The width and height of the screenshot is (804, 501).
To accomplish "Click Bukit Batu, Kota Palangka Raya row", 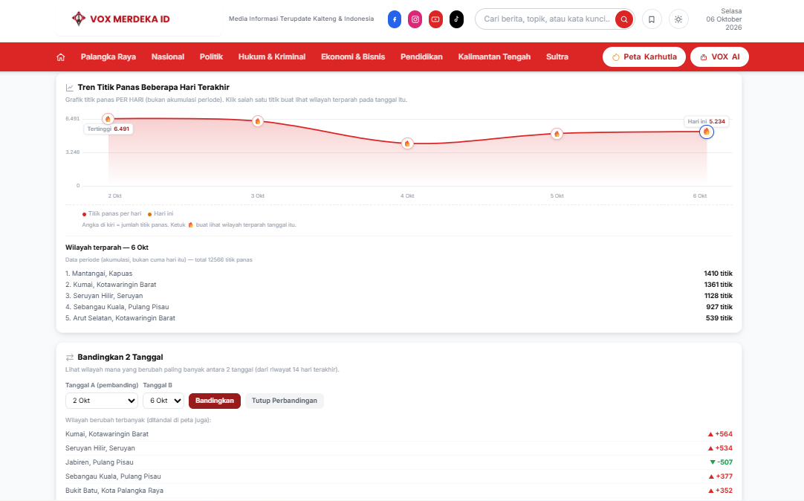I will tap(399, 491).
